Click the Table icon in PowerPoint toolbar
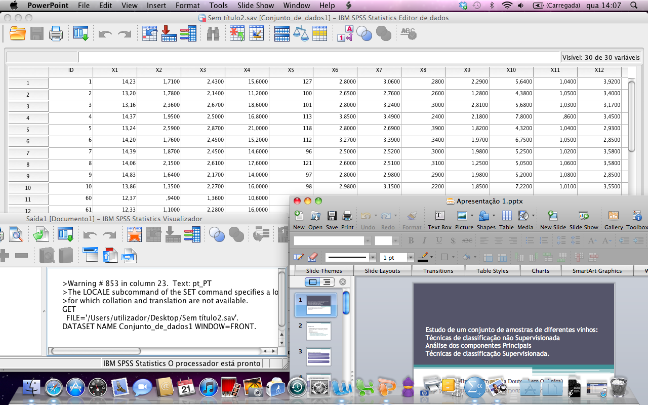 506,220
